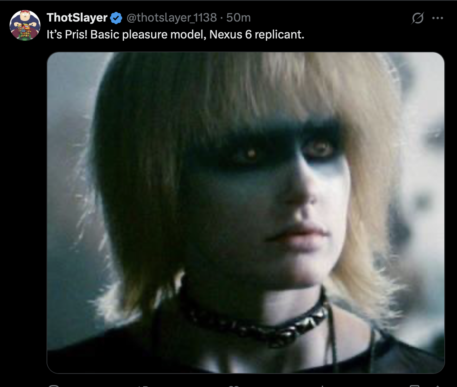Click the ThotSlayer display name
The image size is (457, 387).
click(77, 17)
